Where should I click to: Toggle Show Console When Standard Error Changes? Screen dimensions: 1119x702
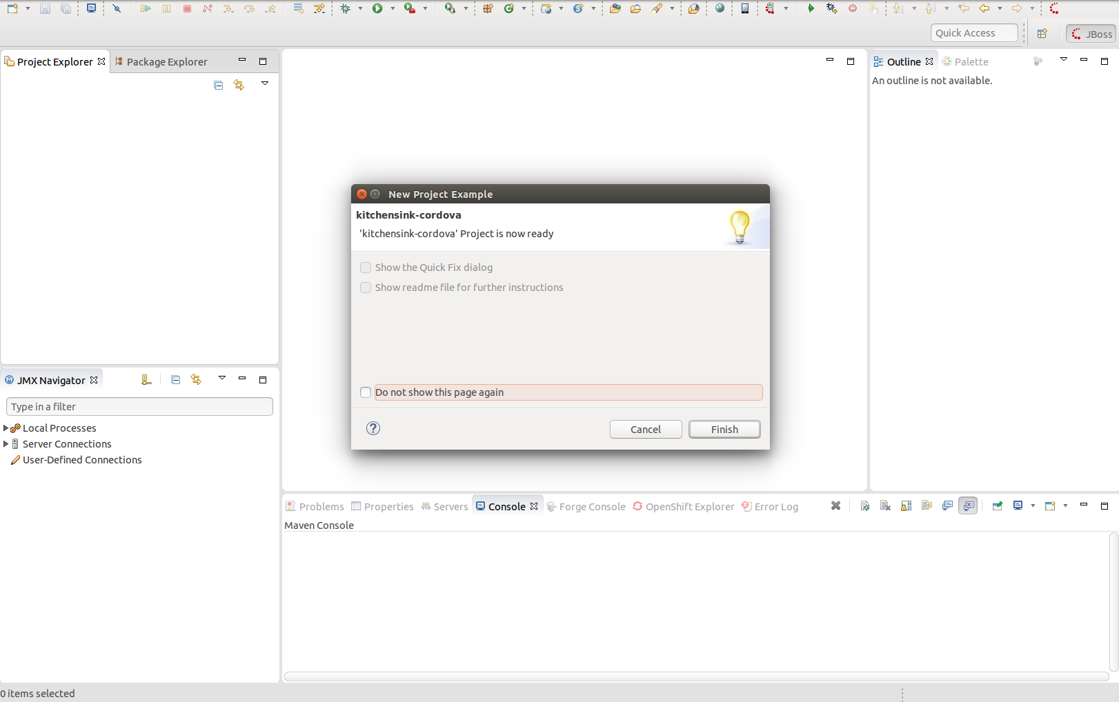[968, 506]
